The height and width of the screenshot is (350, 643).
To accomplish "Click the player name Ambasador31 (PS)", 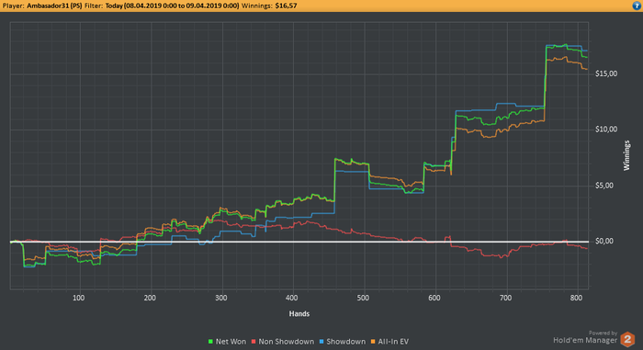I will (x=54, y=6).
